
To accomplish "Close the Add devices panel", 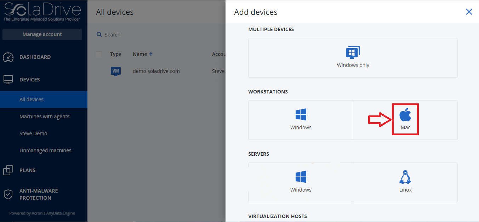I will click(469, 12).
